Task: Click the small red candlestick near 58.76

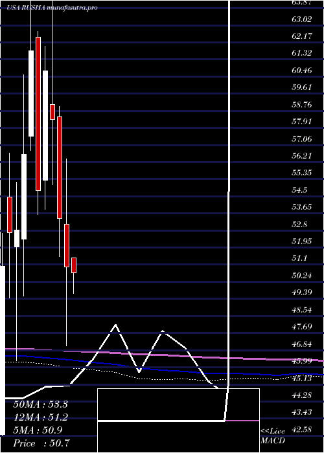Action: pos(52,112)
